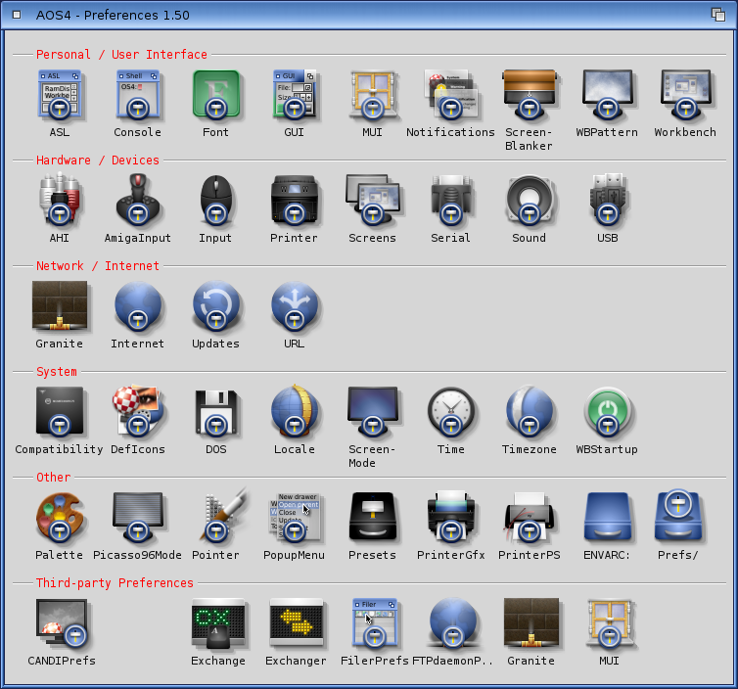Open Console preferences

[x=137, y=95]
